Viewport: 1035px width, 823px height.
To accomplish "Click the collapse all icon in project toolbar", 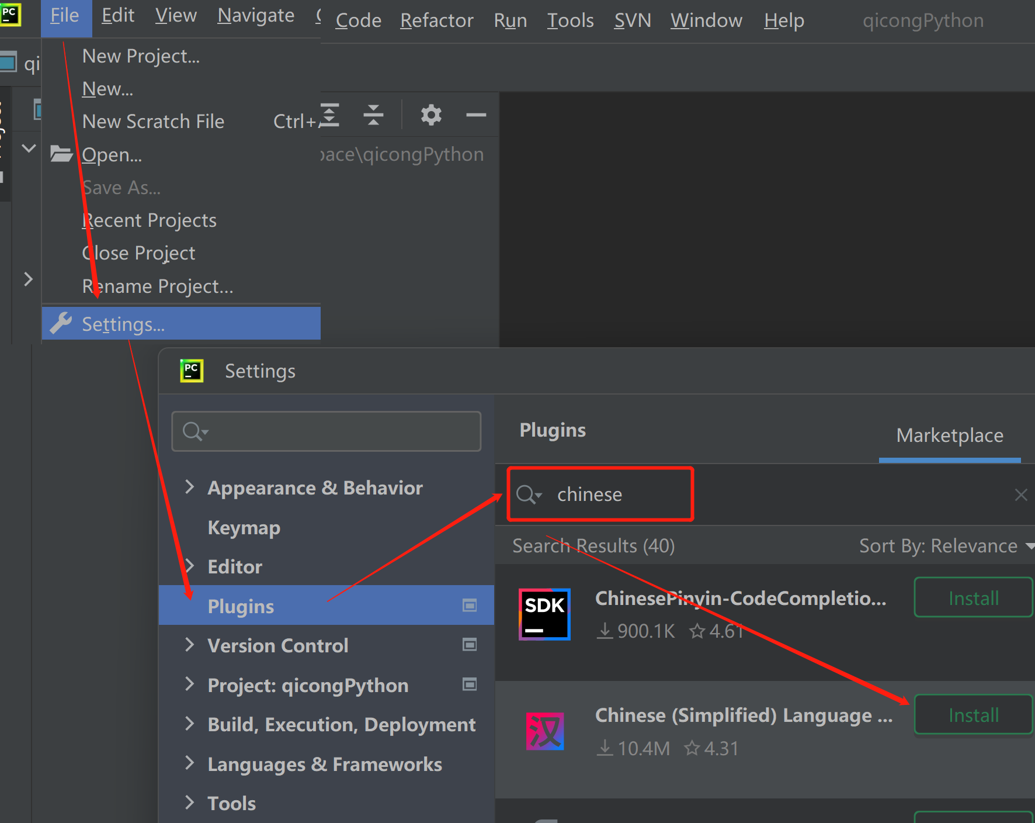I will tap(373, 115).
